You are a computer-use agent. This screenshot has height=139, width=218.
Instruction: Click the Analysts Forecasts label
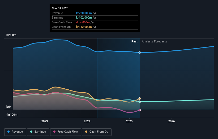coord(155,42)
